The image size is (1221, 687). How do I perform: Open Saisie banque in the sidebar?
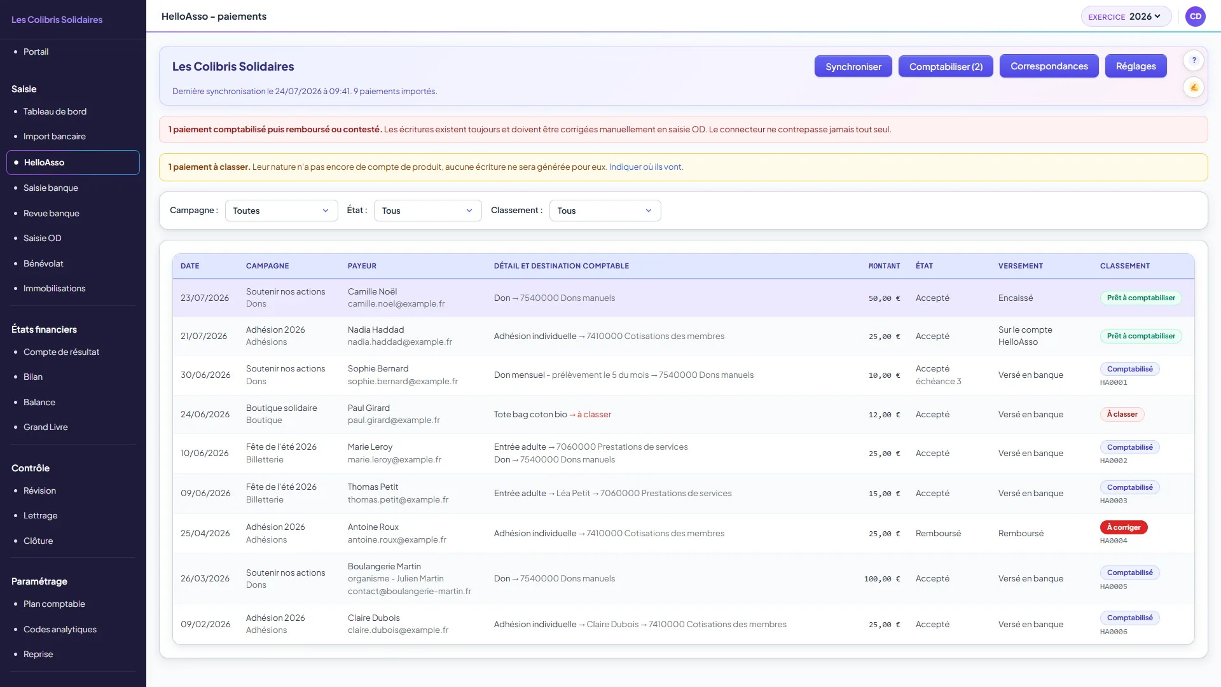tap(50, 188)
